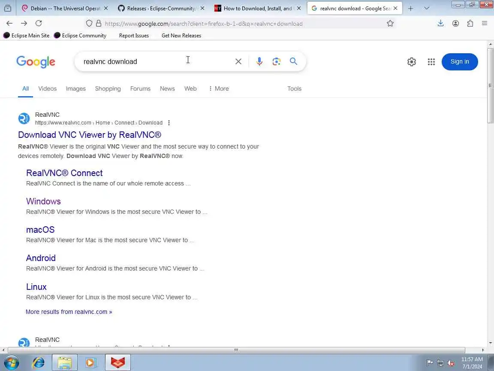This screenshot has height=371, width=494.
Task: Open the RealVNC® Connect sitelink
Action: [64, 173]
